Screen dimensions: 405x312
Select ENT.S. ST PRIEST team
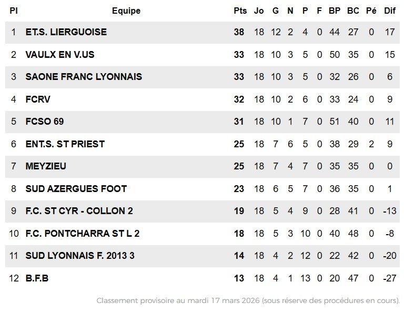65,144
